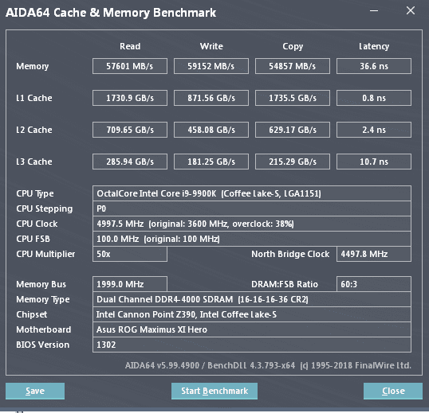Click L1 Cache Write 871.56 GB/s
Screen dimensions: 429x413
211,98
